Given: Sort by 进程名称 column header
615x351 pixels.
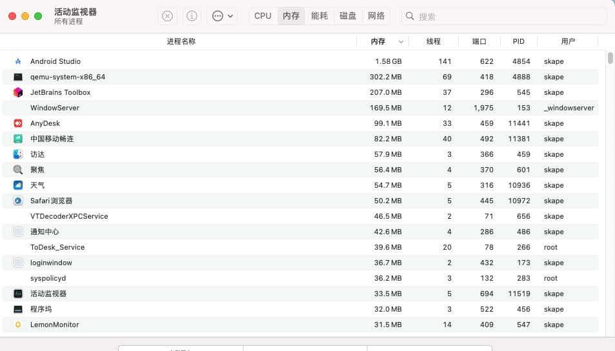Looking at the screenshot, I should click(x=181, y=41).
